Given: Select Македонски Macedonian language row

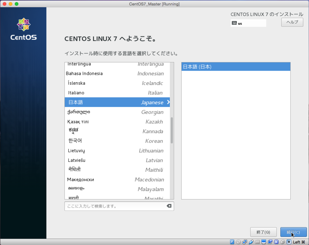Looking at the screenshot, I should tap(117, 179).
